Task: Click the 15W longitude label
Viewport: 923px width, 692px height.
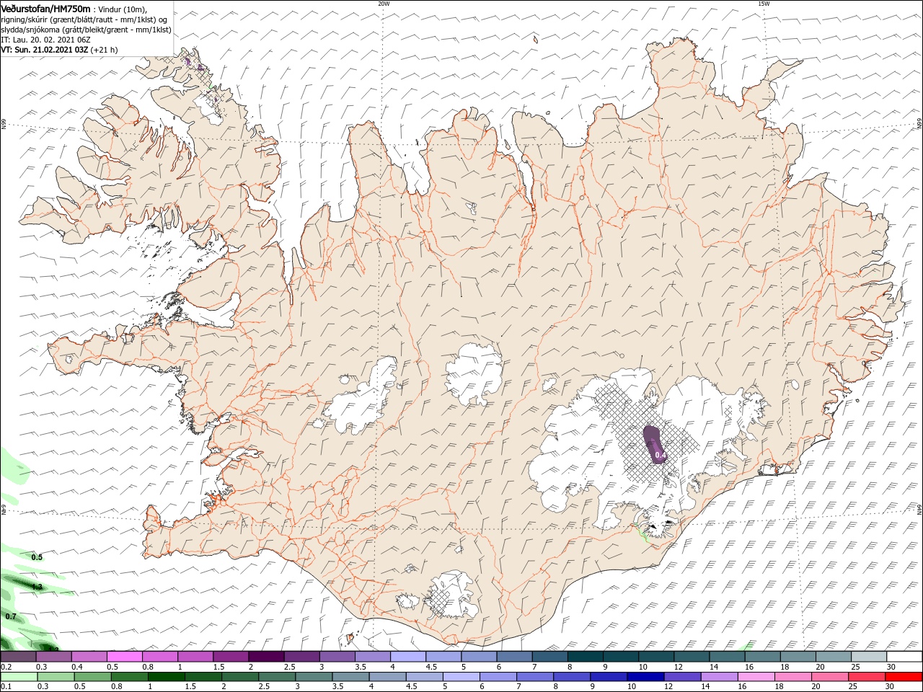Action: click(764, 4)
